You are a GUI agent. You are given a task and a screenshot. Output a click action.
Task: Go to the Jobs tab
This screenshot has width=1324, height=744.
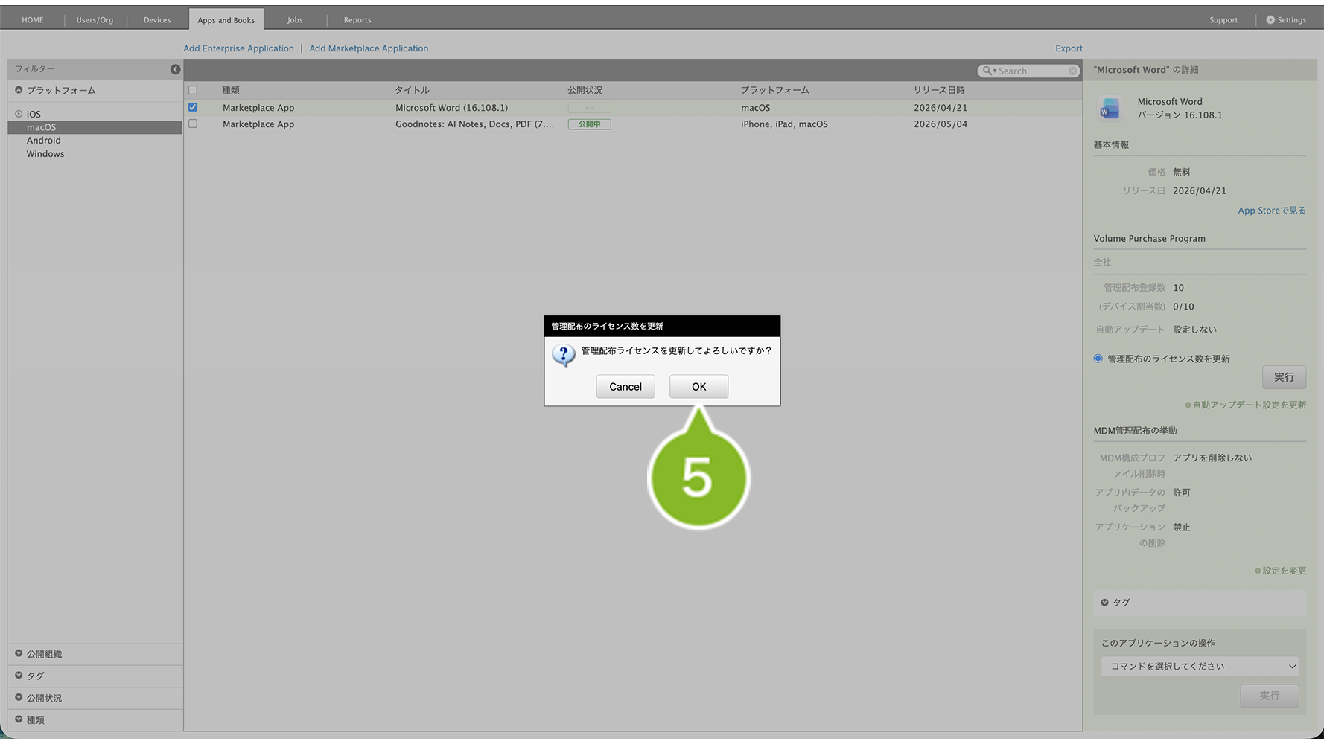(295, 20)
